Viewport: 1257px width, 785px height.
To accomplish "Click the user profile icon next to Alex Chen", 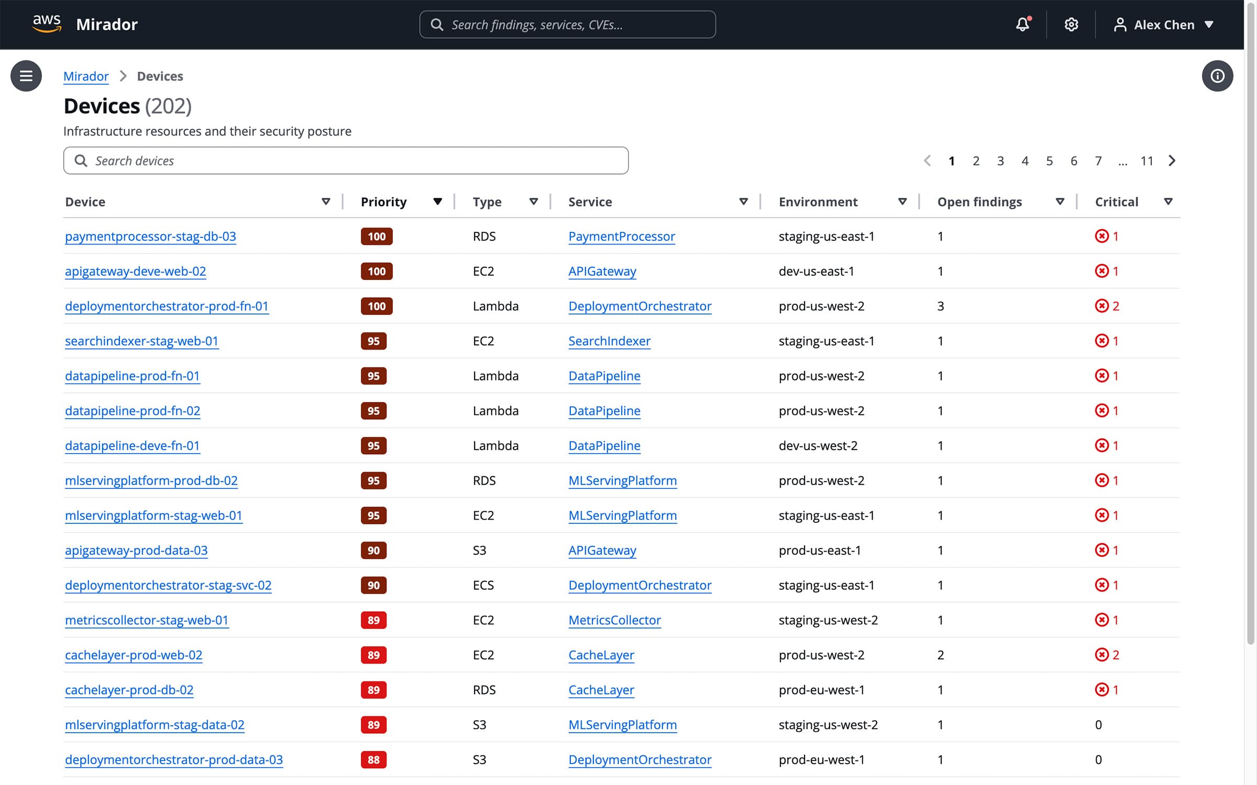I will 1120,24.
